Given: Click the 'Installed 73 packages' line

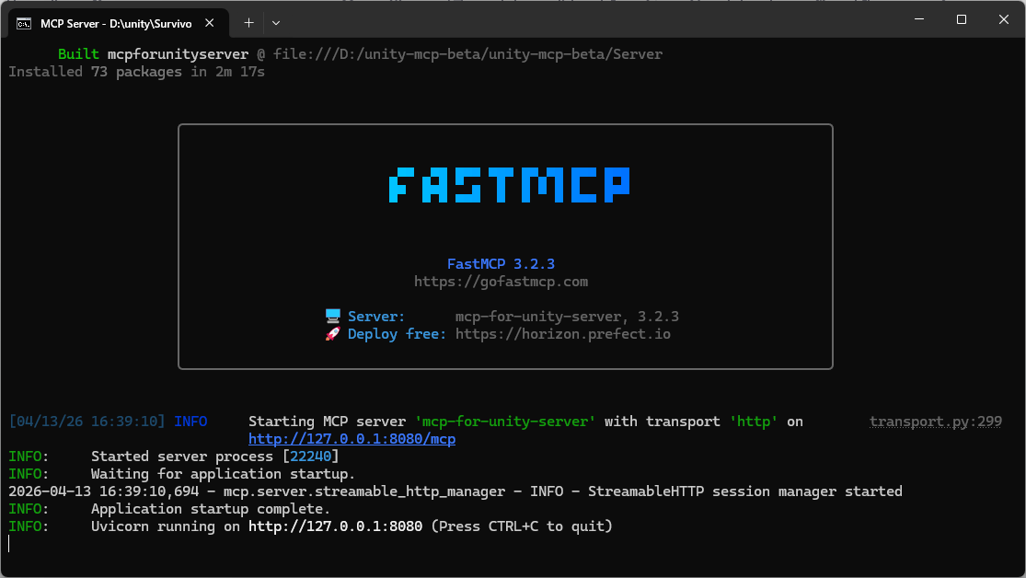Looking at the screenshot, I should click(x=137, y=72).
